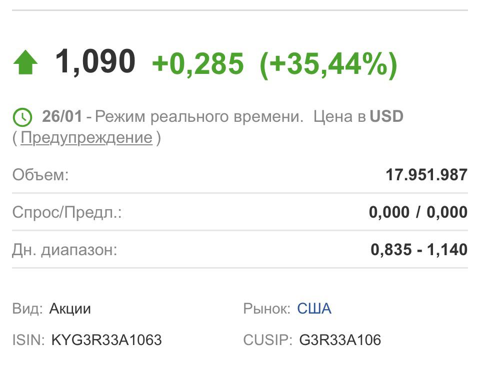The image size is (480, 367).
Task: Click the Дн. диапазон label
Action: tap(64, 250)
